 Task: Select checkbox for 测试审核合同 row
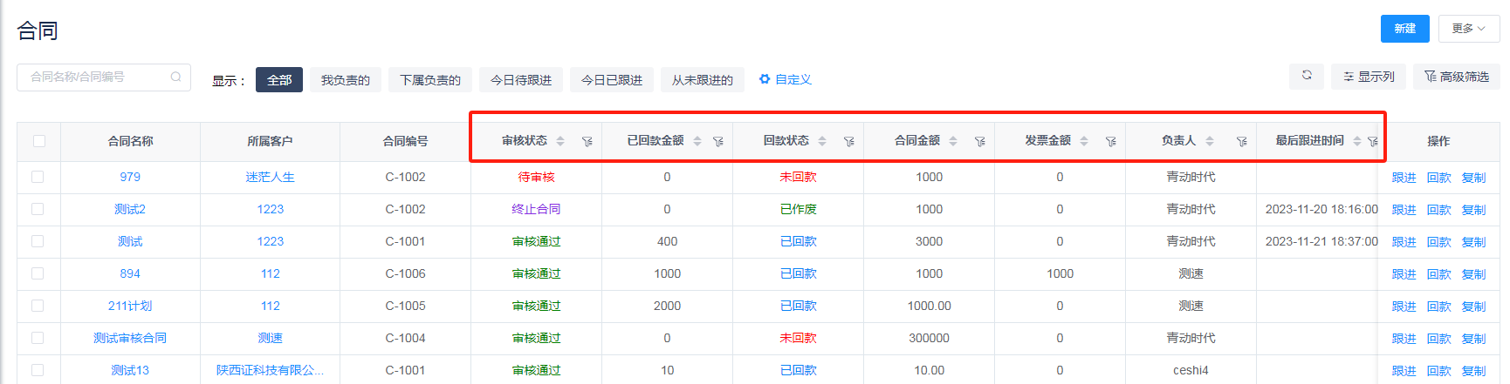(38, 338)
